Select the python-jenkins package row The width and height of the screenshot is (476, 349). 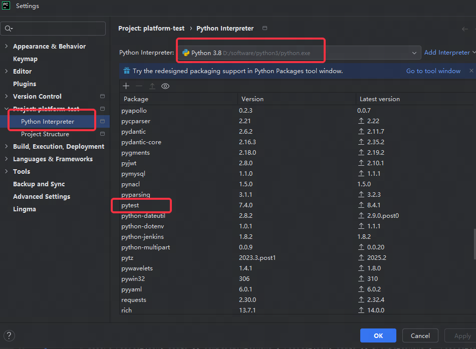coord(297,236)
